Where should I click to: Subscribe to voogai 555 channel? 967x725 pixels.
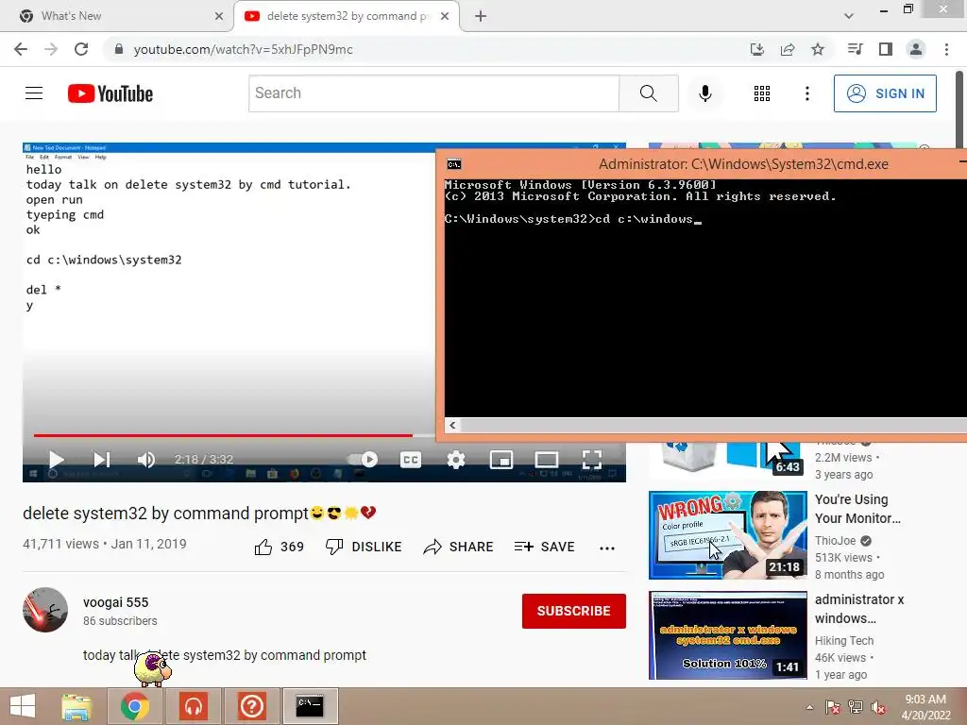click(573, 611)
